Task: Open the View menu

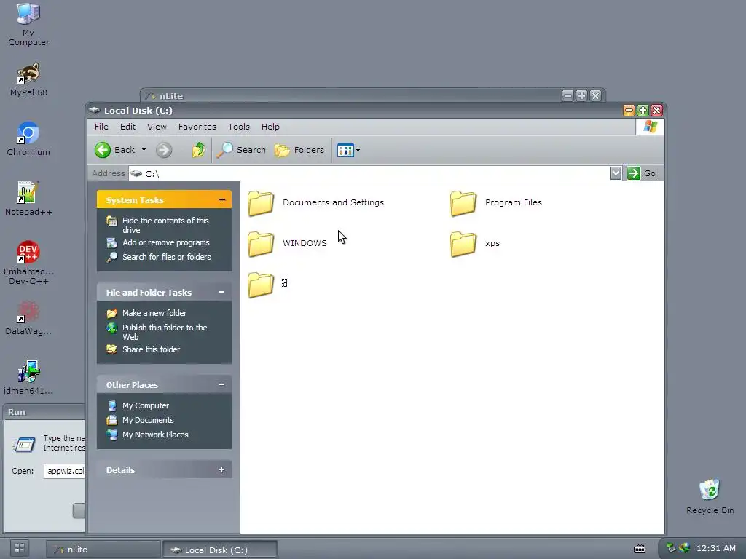Action: pyautogui.click(x=157, y=127)
